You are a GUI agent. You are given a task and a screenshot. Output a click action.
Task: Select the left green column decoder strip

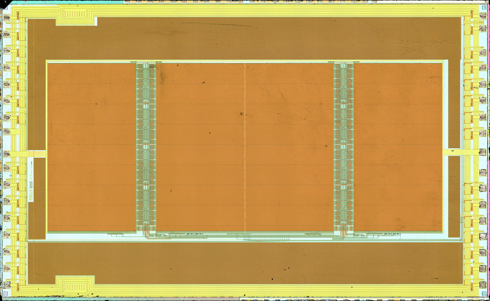pos(146,147)
